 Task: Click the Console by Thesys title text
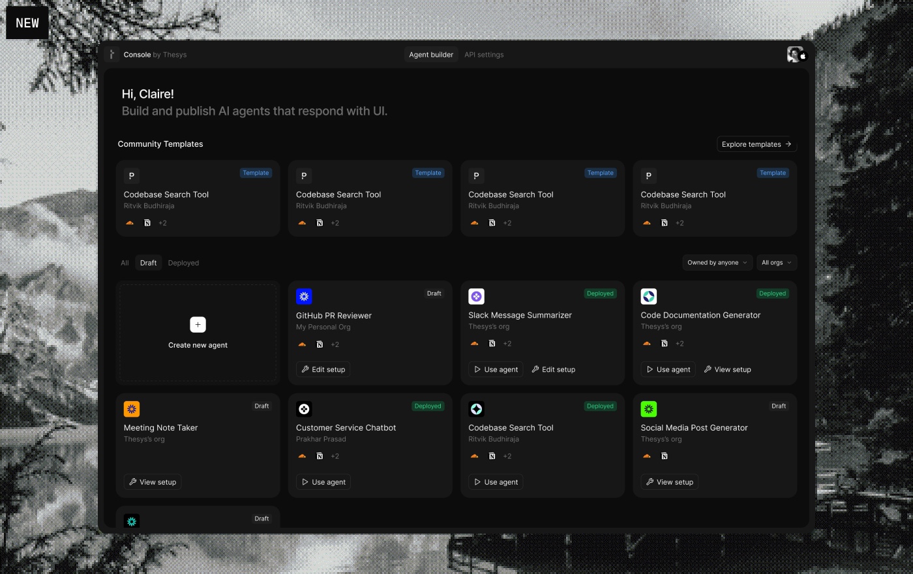tap(155, 55)
